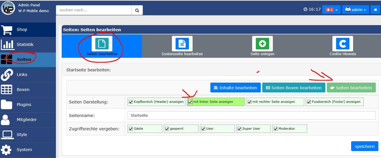Open the Cookie Hinweis icon
The width and height of the screenshot is (381, 158).
(342, 44)
